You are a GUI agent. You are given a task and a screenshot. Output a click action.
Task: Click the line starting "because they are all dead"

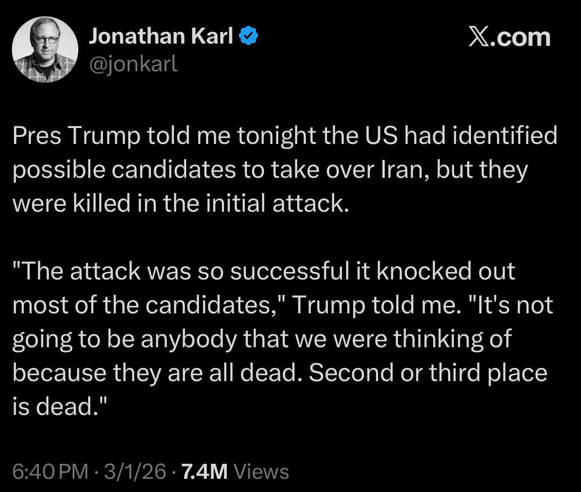(x=280, y=372)
